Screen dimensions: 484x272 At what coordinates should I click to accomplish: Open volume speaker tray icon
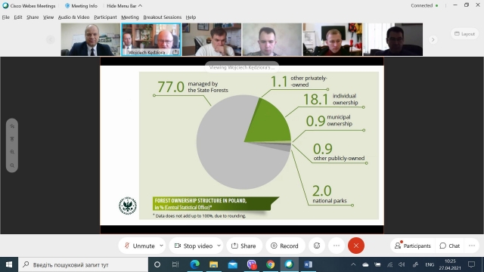tap(402, 264)
